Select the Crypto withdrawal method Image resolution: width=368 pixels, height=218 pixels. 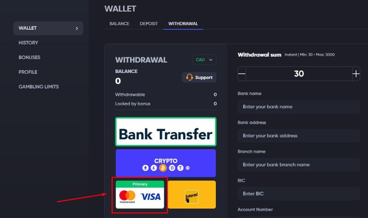166,163
